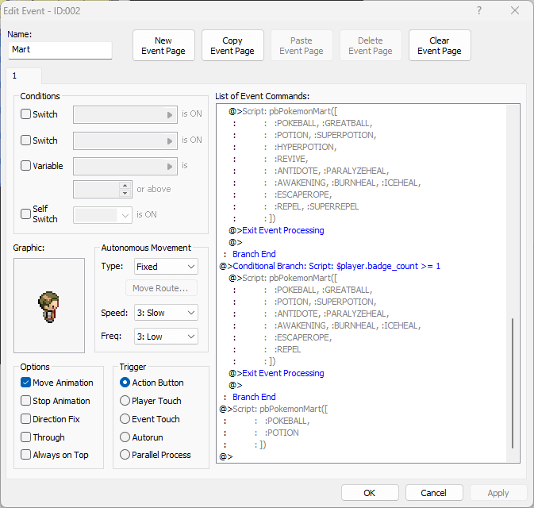Click the Name input field containing Mart
This screenshot has width=534, height=508.
pyautogui.click(x=60, y=50)
